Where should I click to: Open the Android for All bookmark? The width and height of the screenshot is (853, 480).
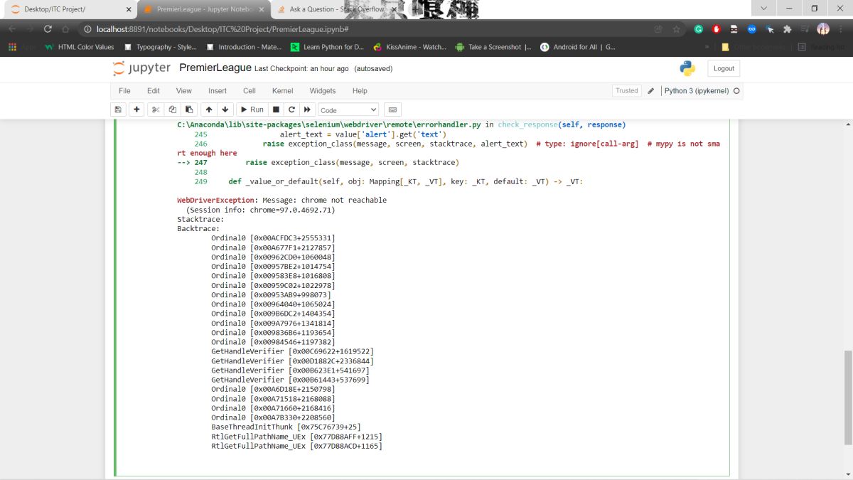pyautogui.click(x=578, y=47)
